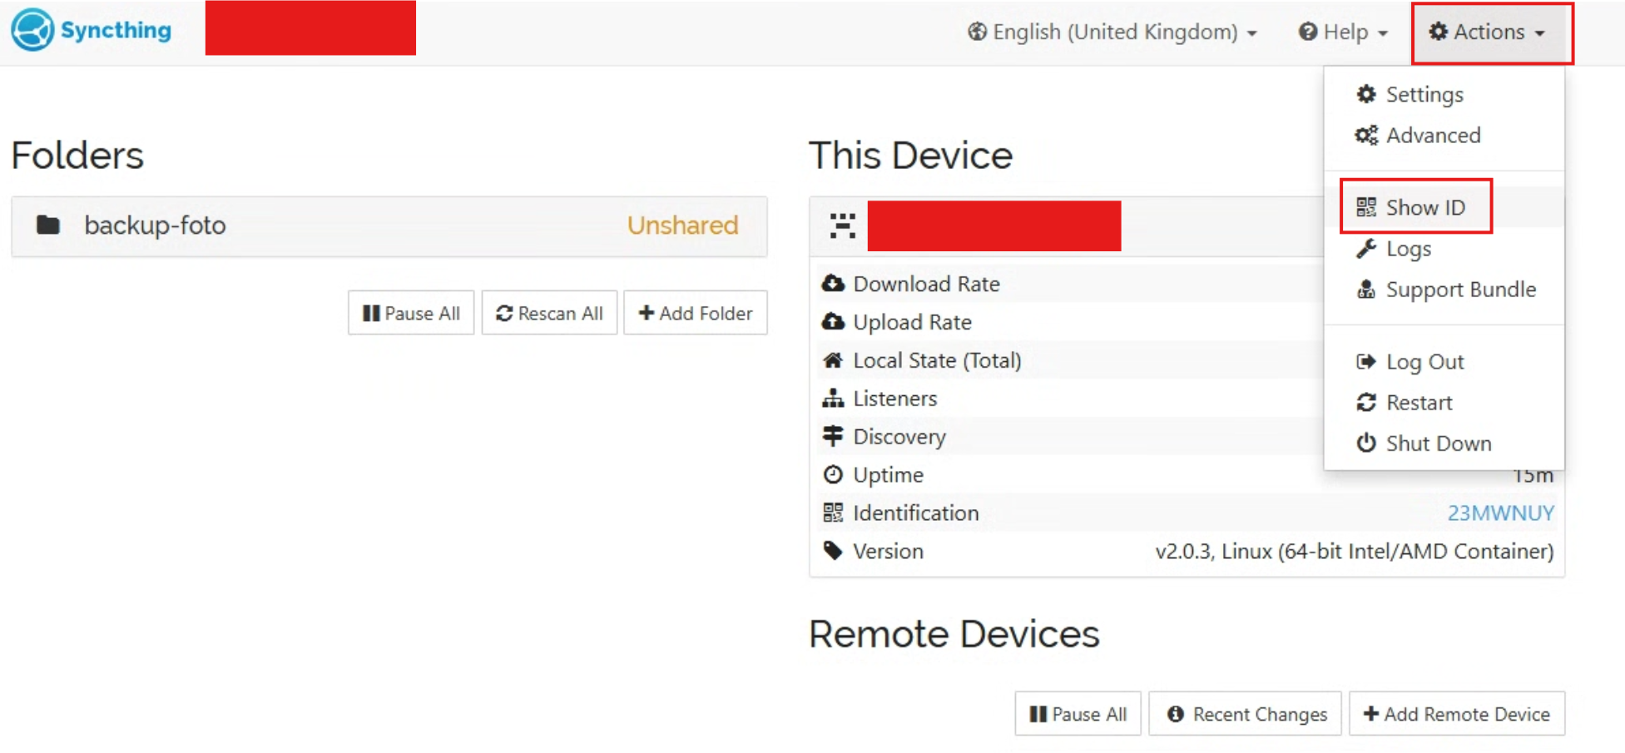
Task: Click the Listeners network icon
Action: point(833,399)
